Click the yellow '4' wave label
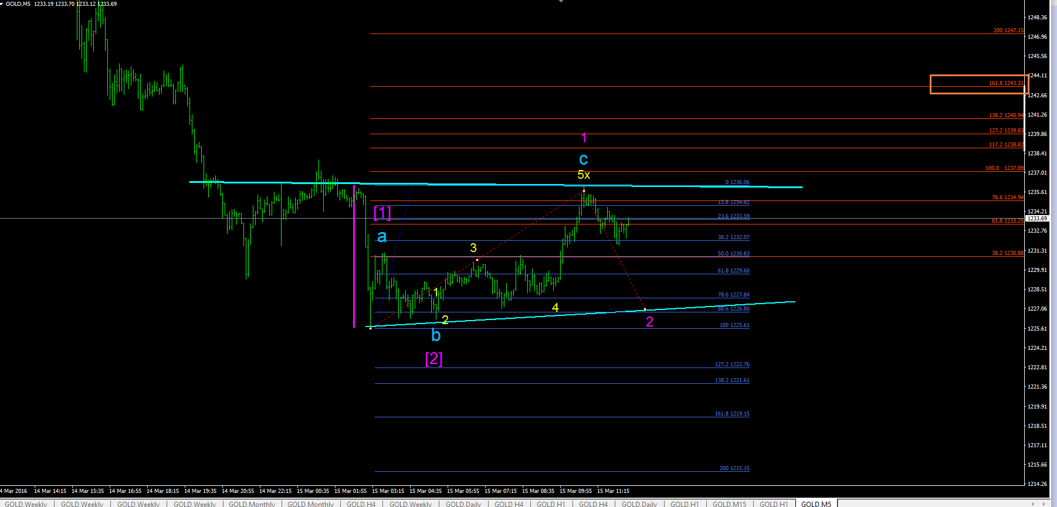The width and height of the screenshot is (1057, 507). (x=555, y=308)
